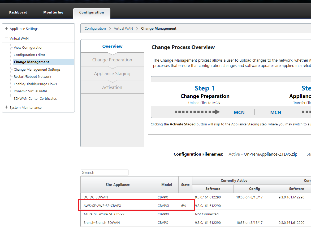Go to the Change Preparation step

(112, 60)
